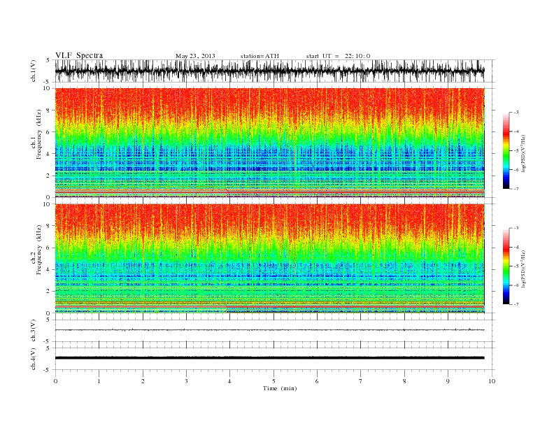This screenshot has height=428, width=554.
Task: Click the "Time (min)" x-axis label
Action: [x=280, y=388]
